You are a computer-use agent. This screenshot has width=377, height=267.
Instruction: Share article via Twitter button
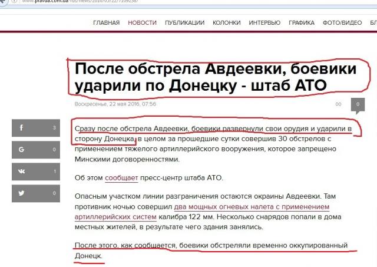tap(36, 193)
